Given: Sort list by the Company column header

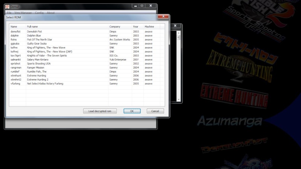Looking at the screenshot, I should tap(120, 26).
